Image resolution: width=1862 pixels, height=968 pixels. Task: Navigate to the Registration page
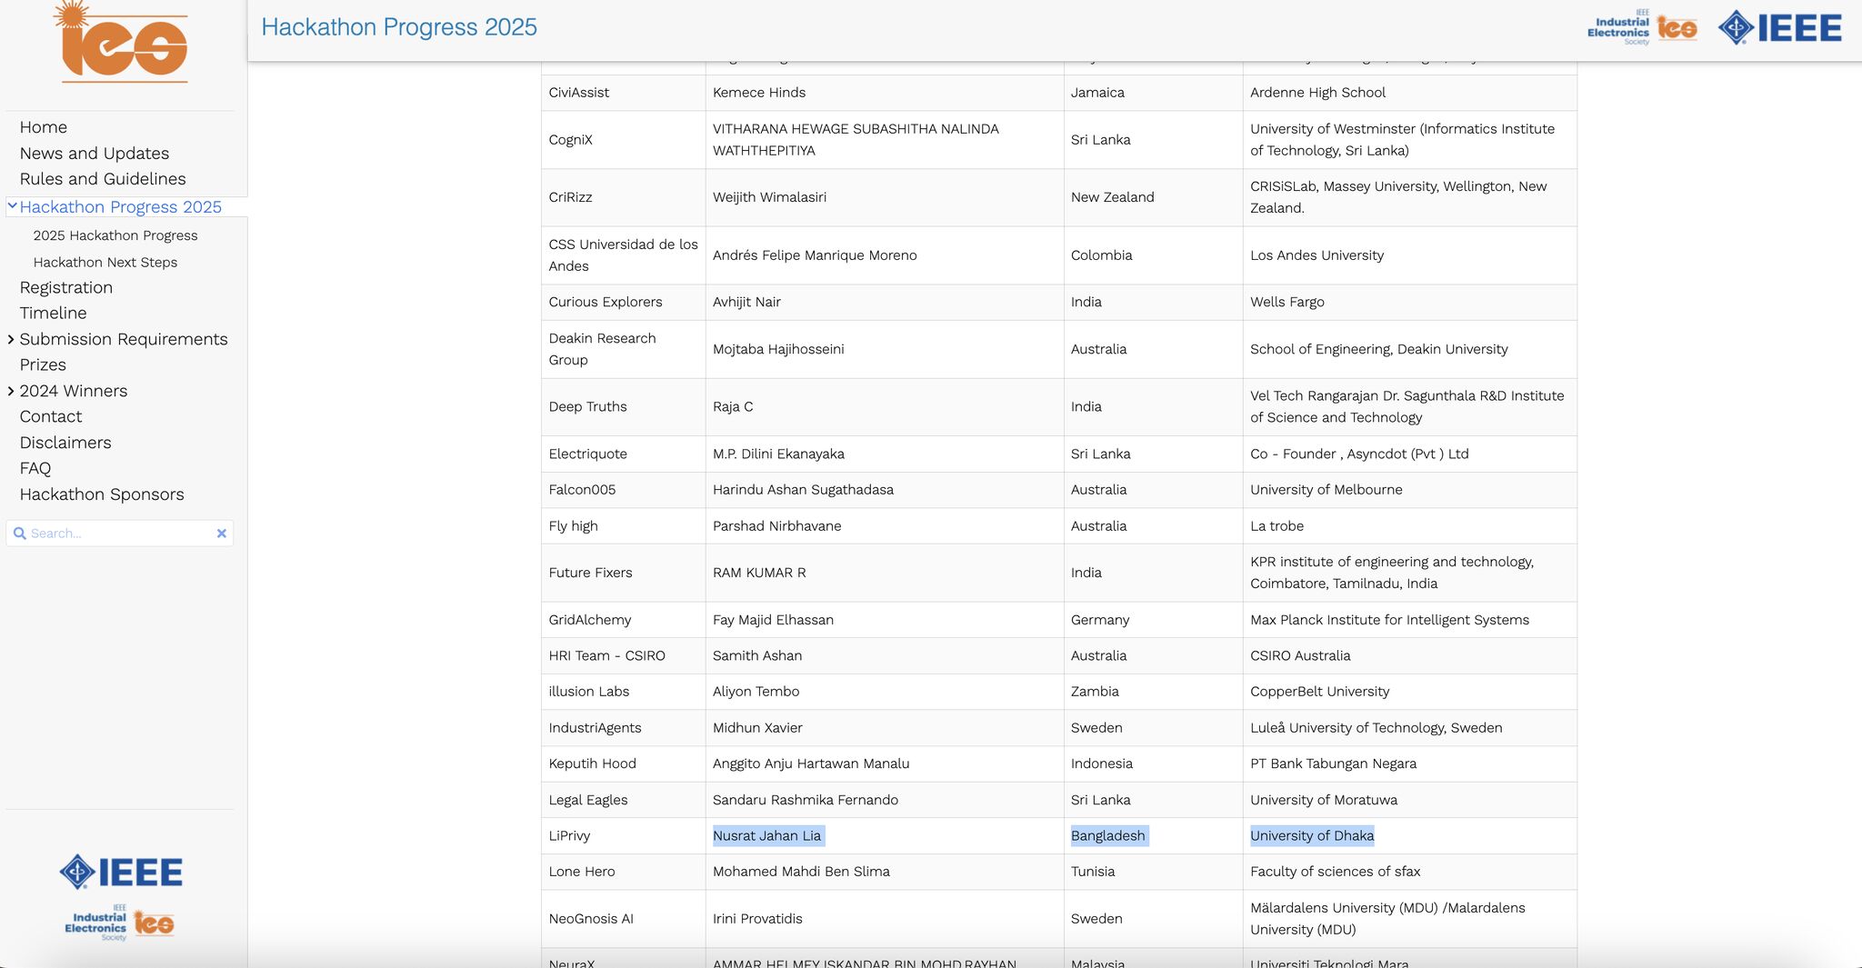click(66, 287)
